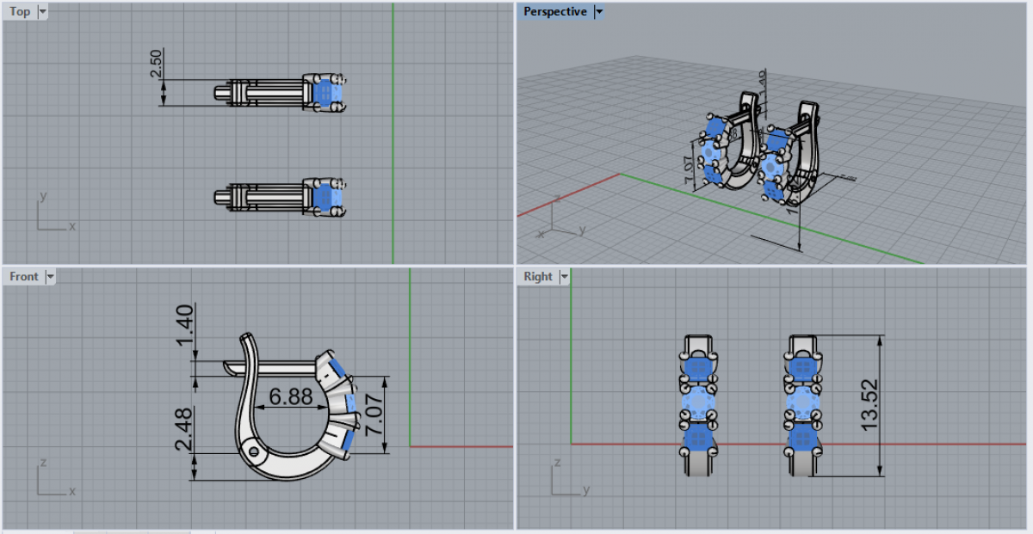Select the middle blue gem on left Right-view earring
The image size is (1033, 534).
699,402
